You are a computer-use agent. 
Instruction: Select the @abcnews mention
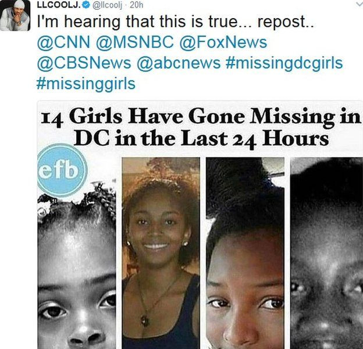tap(179, 63)
